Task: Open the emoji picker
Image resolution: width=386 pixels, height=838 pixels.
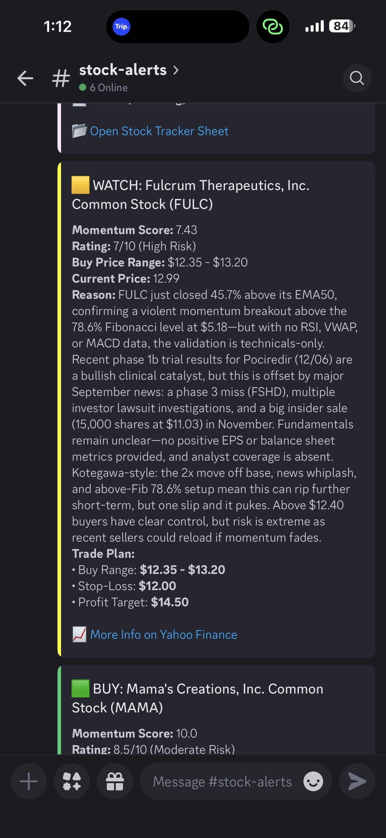Action: click(x=313, y=781)
